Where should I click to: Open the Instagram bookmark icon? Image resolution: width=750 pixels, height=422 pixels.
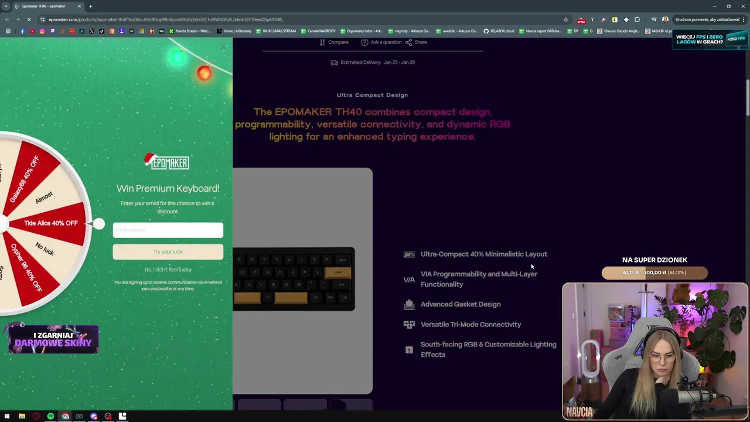(42, 31)
